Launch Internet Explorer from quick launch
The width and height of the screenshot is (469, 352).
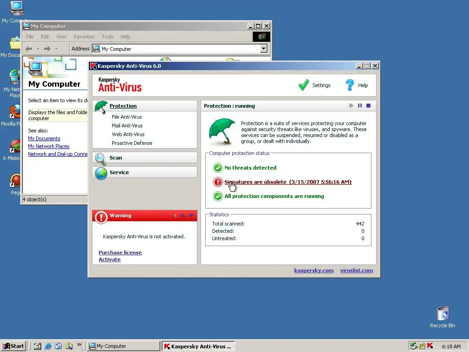[48, 346]
